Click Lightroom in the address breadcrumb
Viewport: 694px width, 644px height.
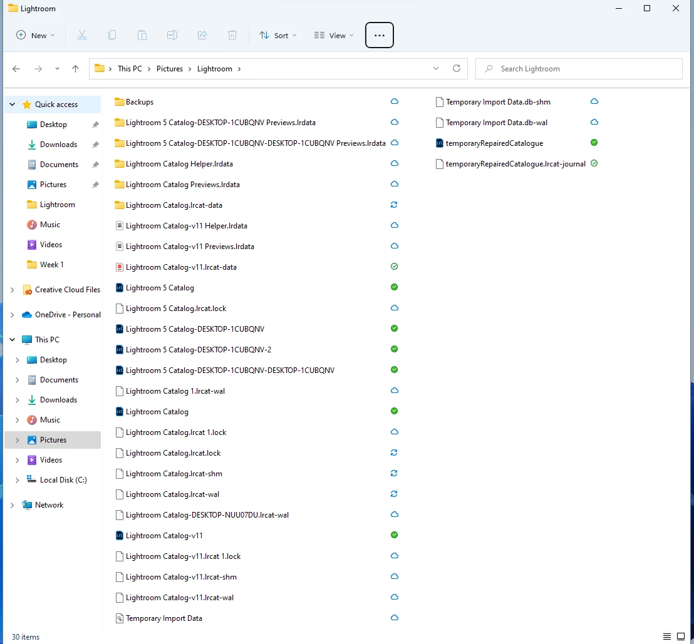[x=215, y=69]
